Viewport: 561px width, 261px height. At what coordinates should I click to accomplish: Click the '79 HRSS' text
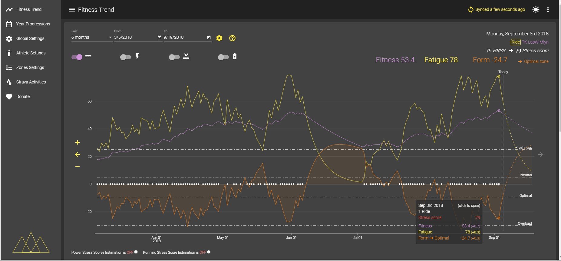pos(496,51)
